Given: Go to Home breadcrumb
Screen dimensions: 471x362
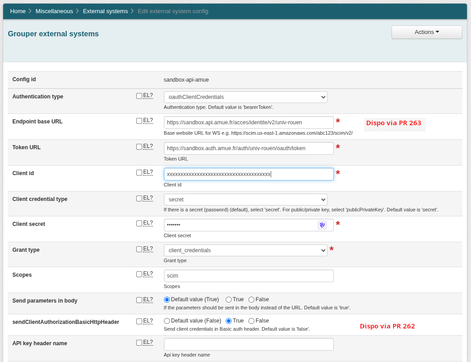Looking at the screenshot, I should pyautogui.click(x=18, y=11).
